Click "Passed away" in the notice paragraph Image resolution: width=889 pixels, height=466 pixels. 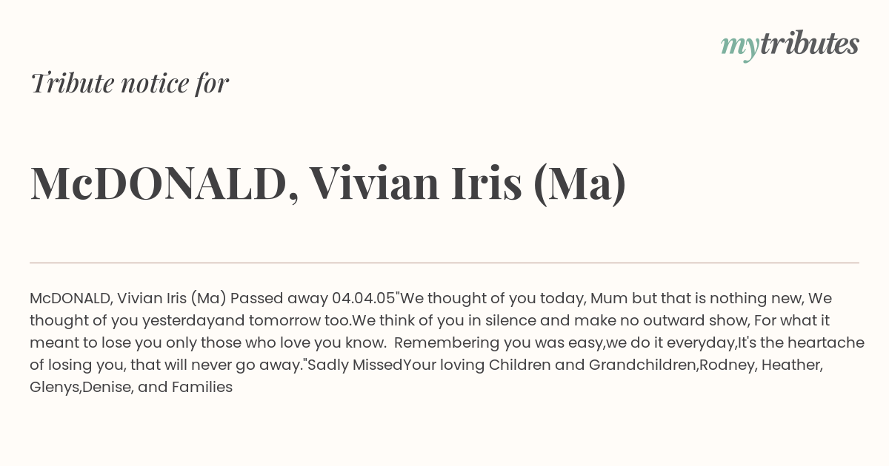click(279, 298)
